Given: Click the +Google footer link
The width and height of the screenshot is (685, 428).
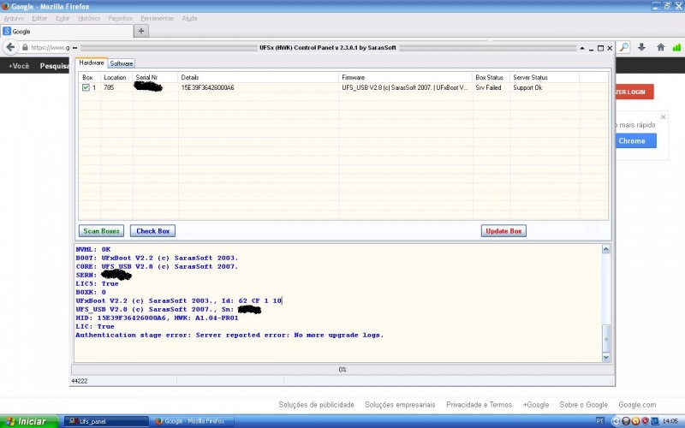Looking at the screenshot, I should pos(536,405).
